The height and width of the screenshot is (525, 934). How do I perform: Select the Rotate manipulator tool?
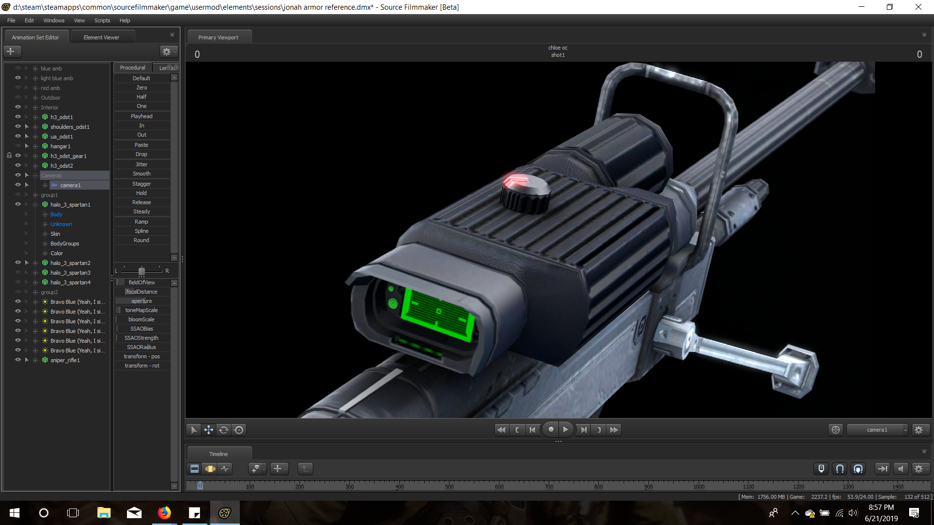(223, 430)
